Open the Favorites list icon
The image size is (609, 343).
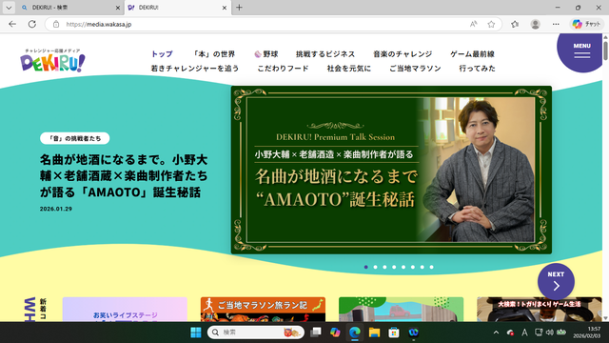click(x=515, y=24)
